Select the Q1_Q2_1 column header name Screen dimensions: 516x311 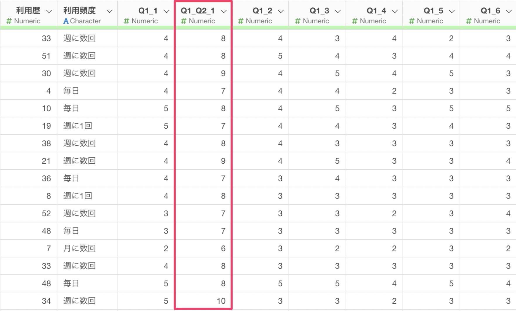[x=198, y=11]
